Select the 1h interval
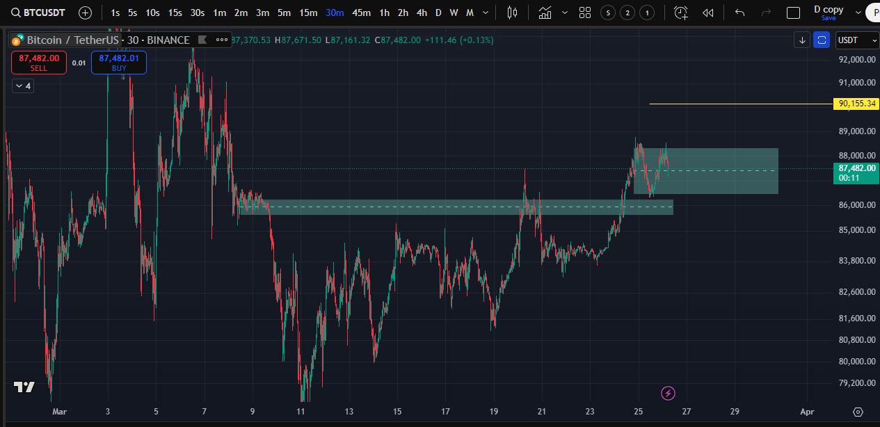 (384, 12)
